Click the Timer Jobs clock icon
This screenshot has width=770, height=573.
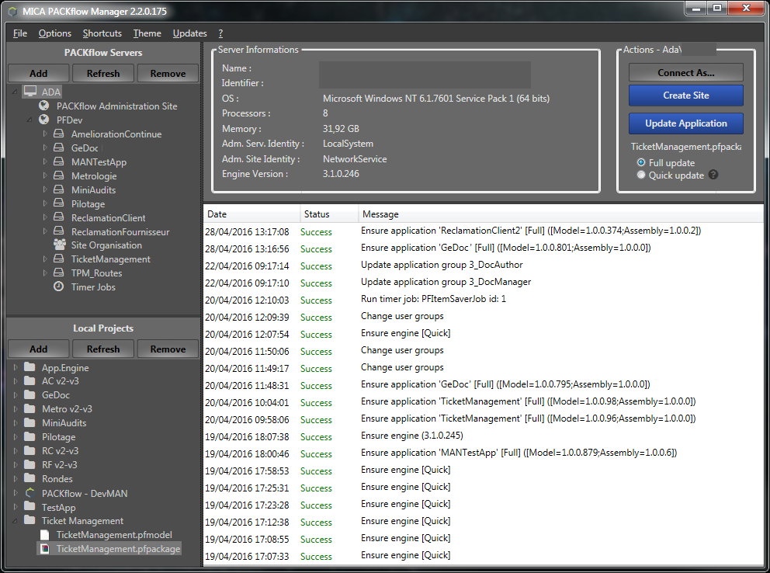[58, 286]
